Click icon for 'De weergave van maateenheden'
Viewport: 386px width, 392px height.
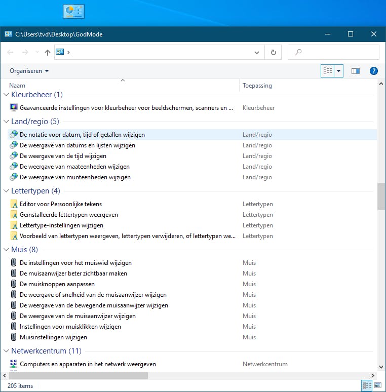coord(14,166)
